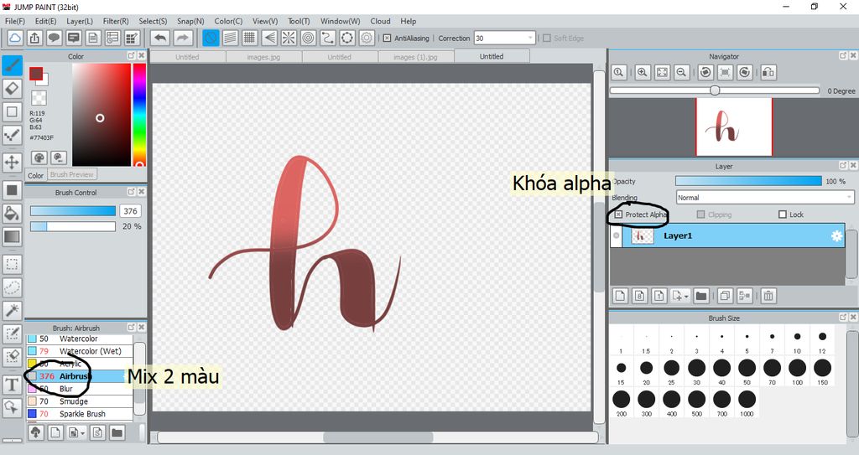This screenshot has height=455, width=859.
Task: Toggle layer Lock checkbox
Action: tap(783, 215)
